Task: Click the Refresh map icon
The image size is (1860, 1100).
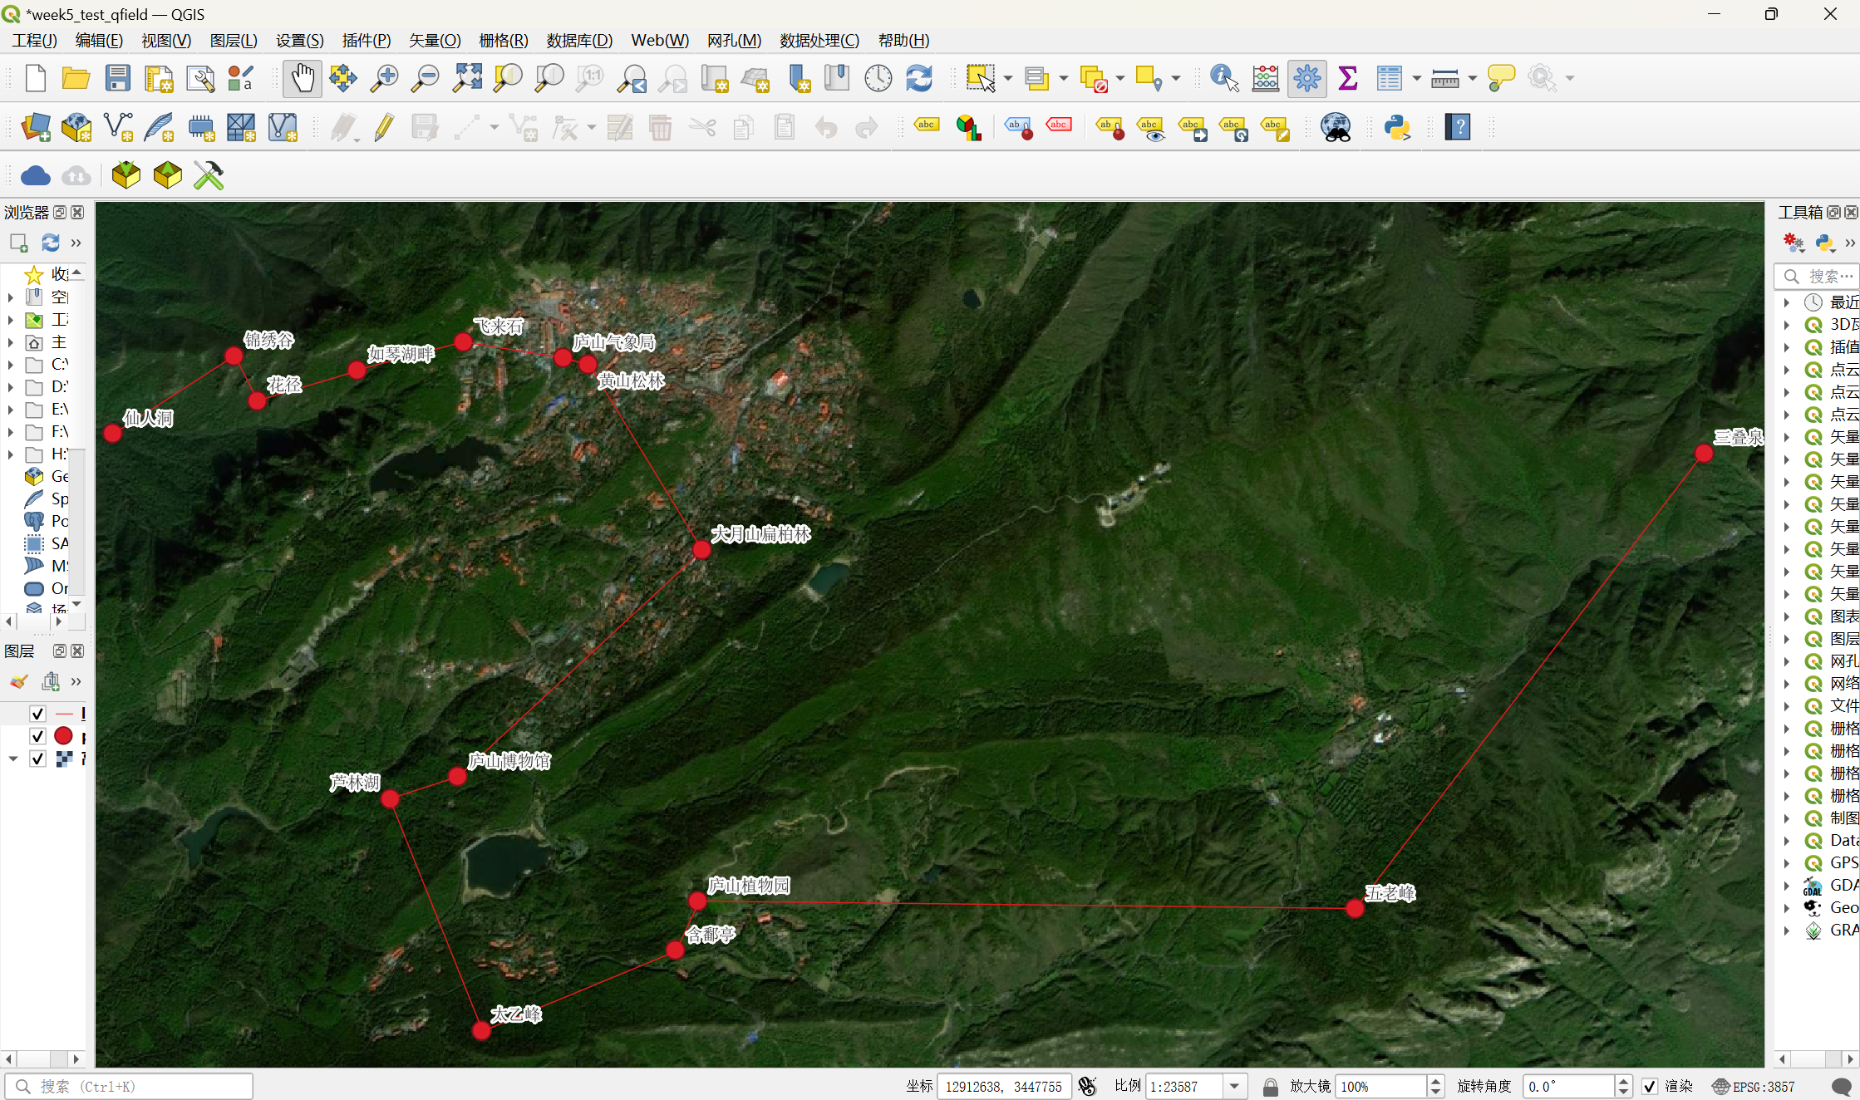Action: 918,78
